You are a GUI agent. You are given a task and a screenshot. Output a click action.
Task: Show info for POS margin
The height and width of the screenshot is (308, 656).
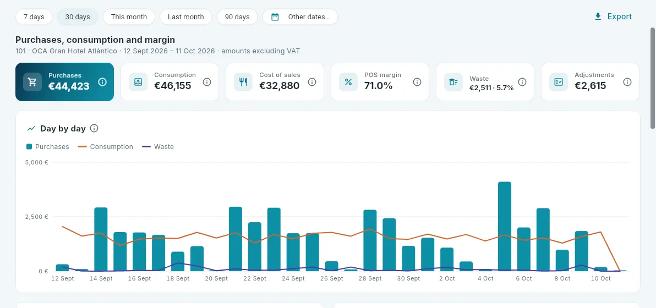[x=417, y=82]
